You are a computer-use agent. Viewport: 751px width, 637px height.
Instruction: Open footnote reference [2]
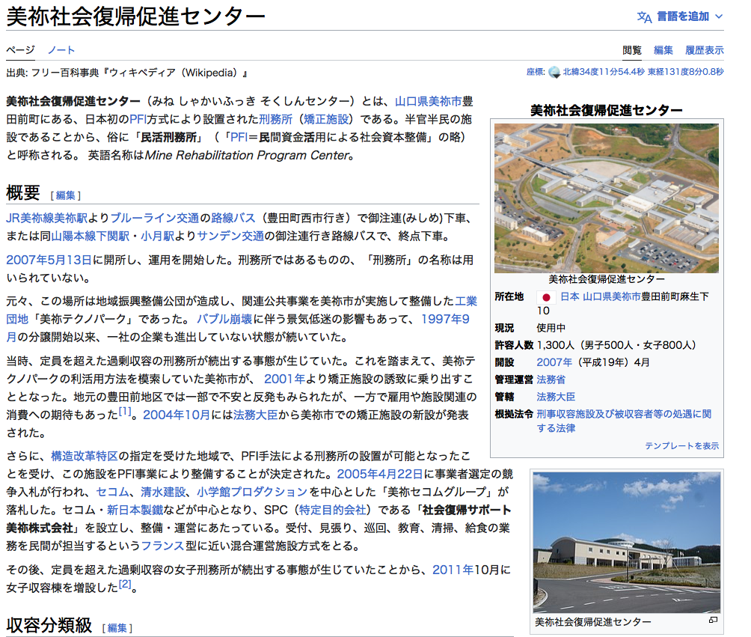click(124, 585)
